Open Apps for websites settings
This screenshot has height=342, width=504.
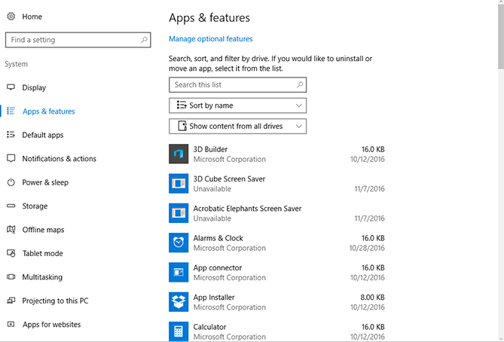(x=51, y=325)
